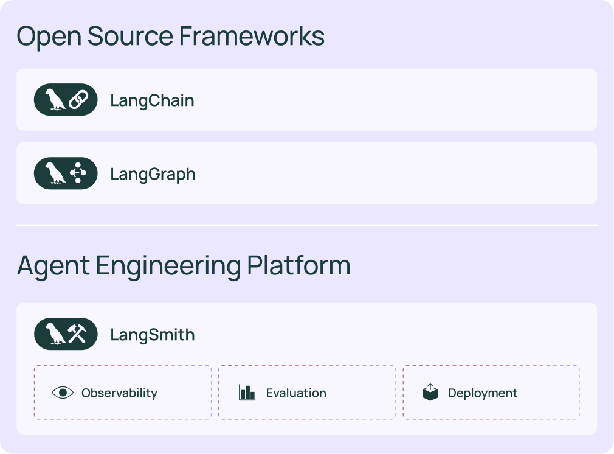
Task: Click the Deployment box icon
Action: [430, 393]
